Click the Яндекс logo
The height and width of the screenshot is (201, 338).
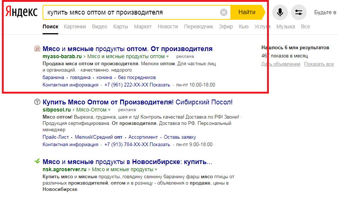pyautogui.click(x=21, y=12)
